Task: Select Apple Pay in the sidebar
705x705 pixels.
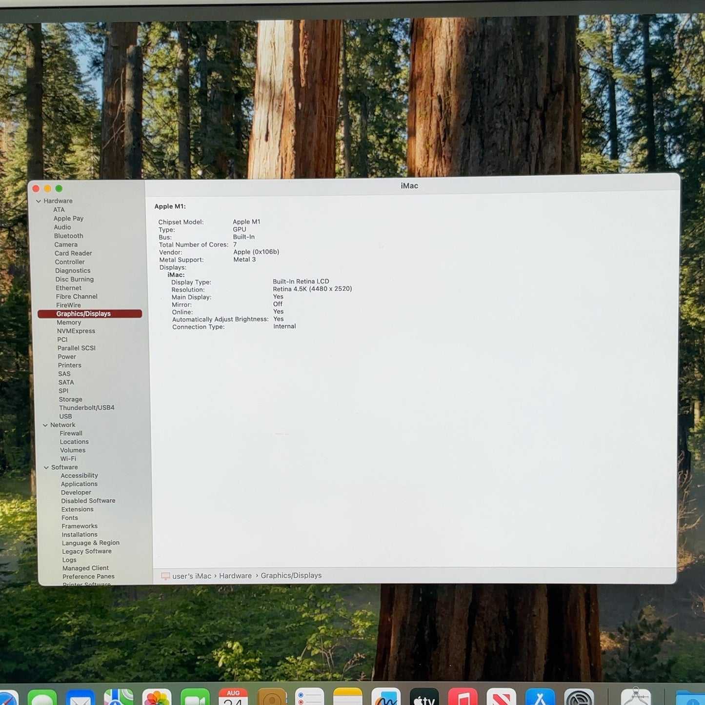Action: click(68, 219)
